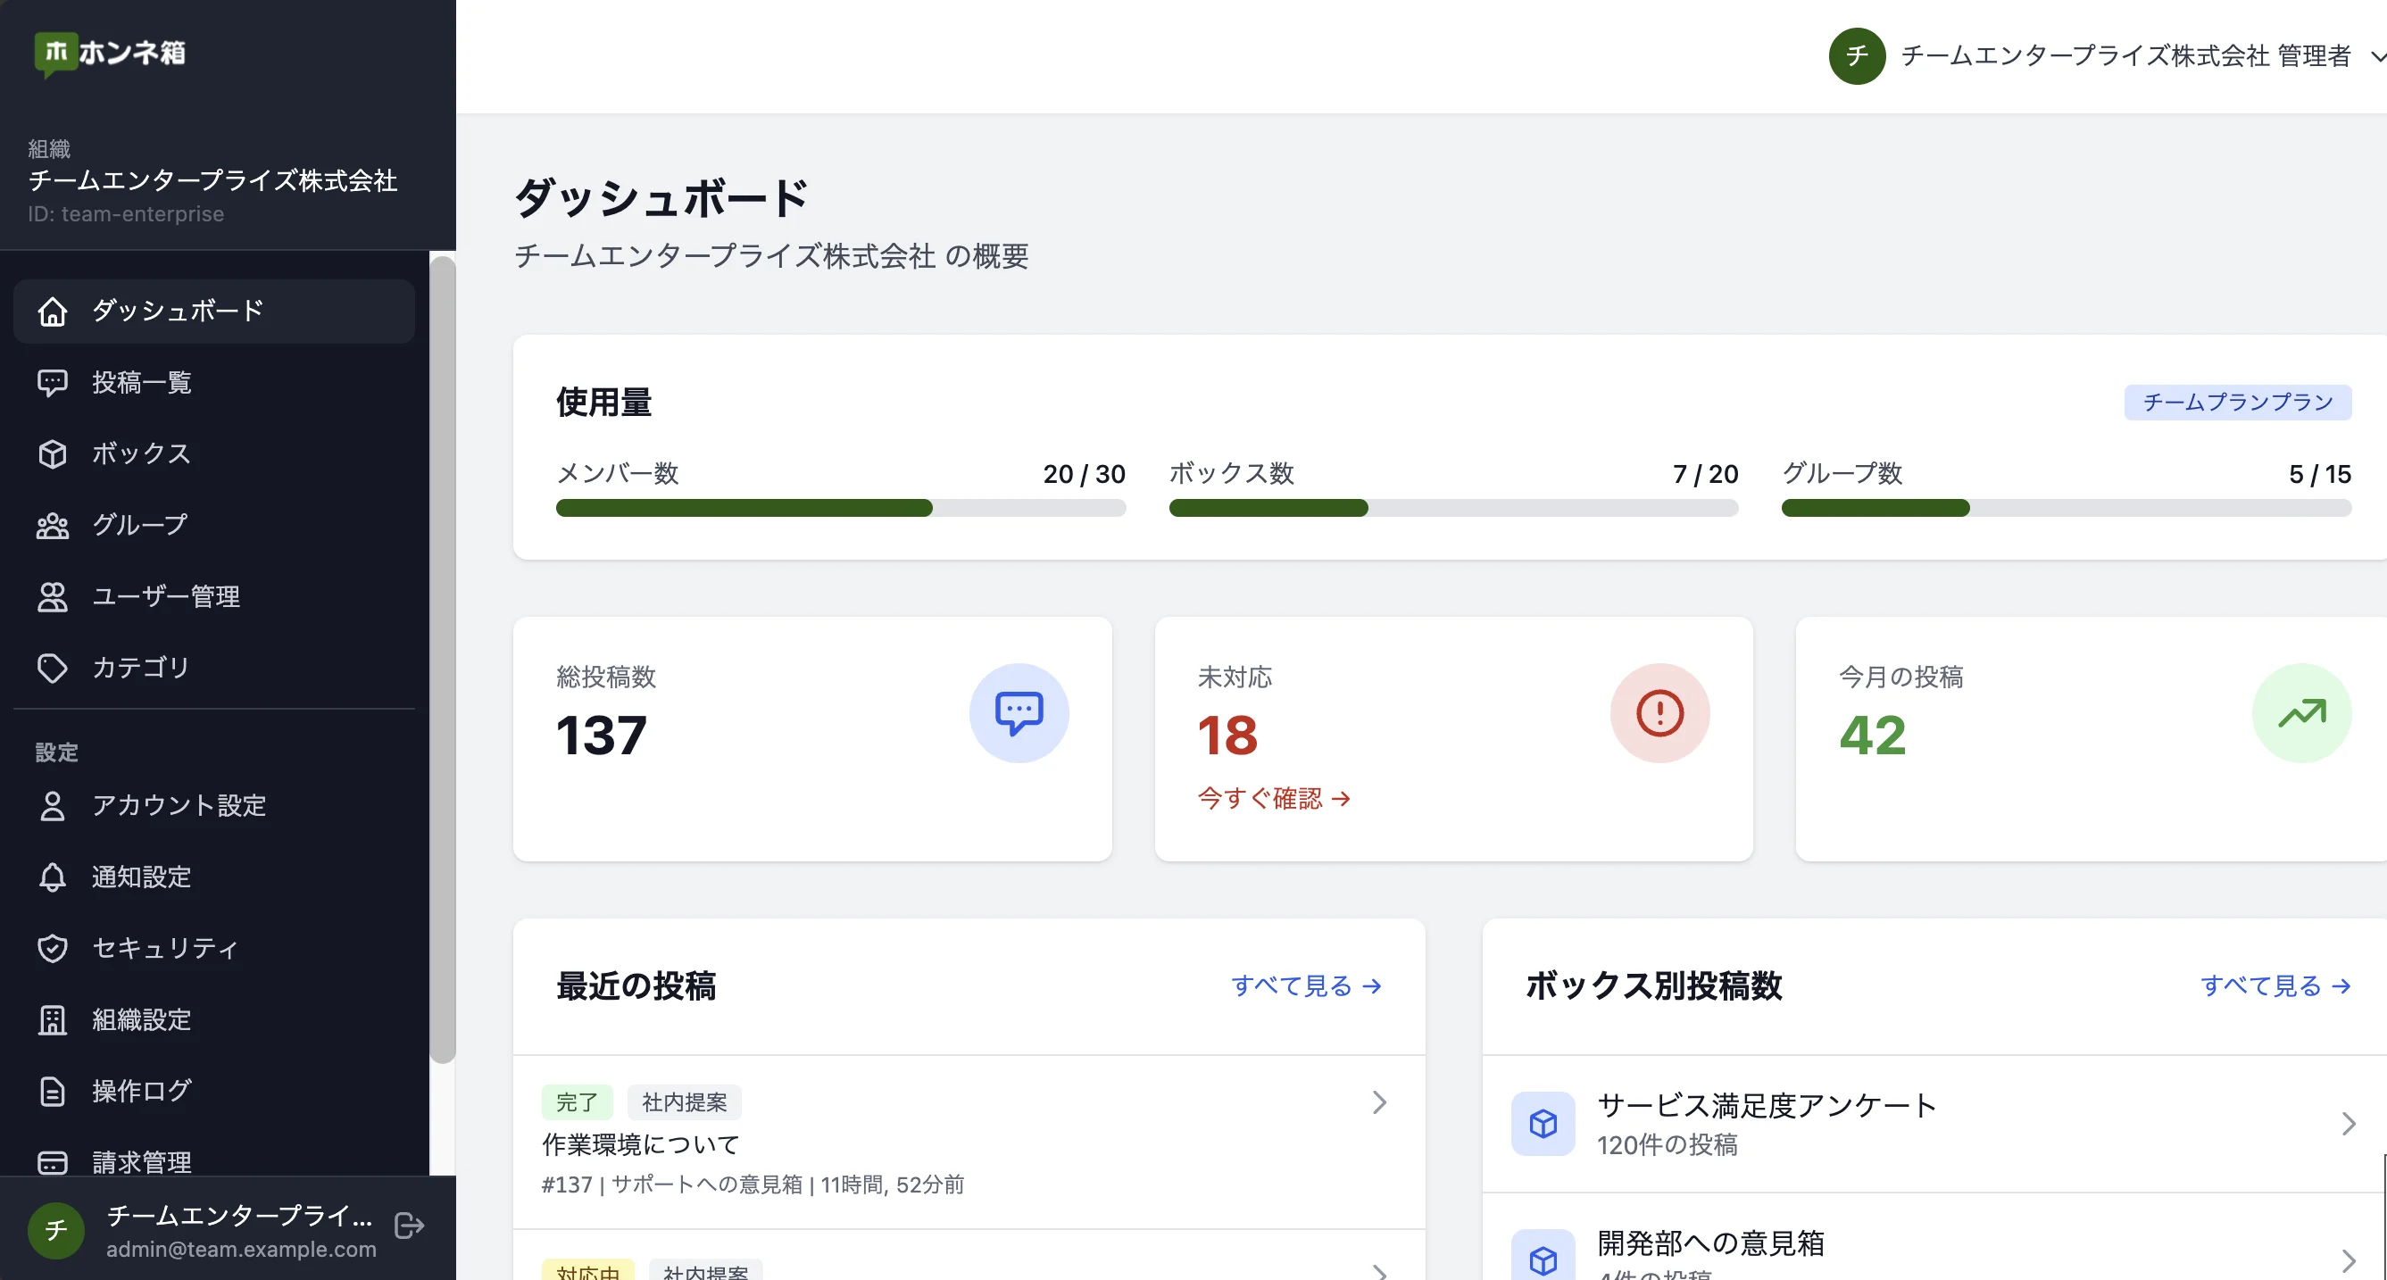Expand the 作業環境について post chevron

click(x=1379, y=1102)
